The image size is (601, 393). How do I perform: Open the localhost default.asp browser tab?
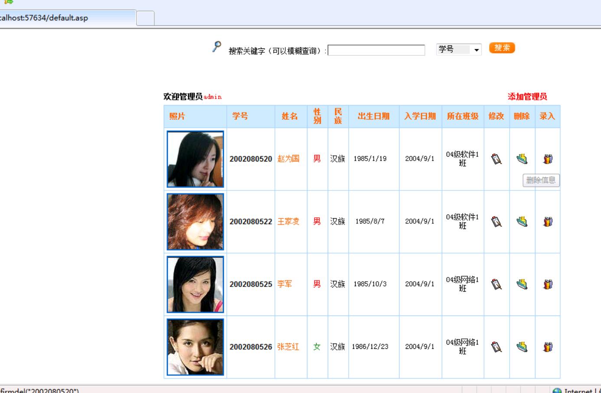tap(67, 18)
